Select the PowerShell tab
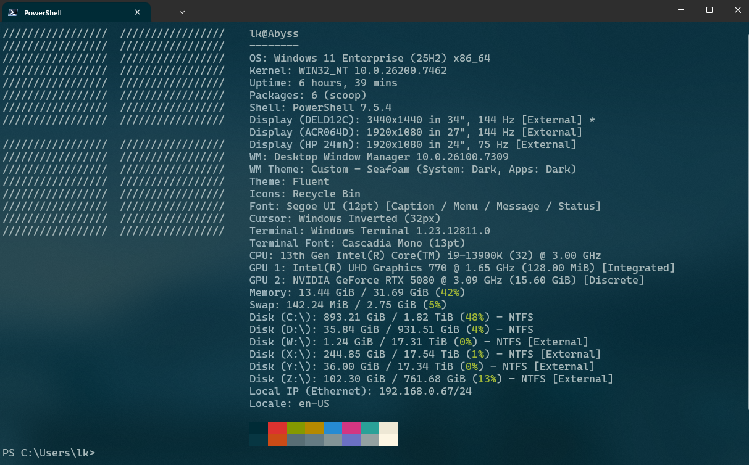 [x=77, y=12]
